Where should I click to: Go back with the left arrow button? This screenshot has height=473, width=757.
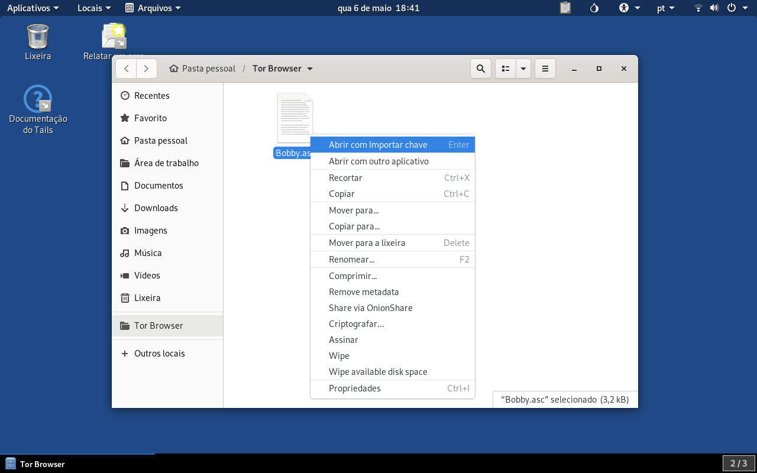click(x=126, y=69)
